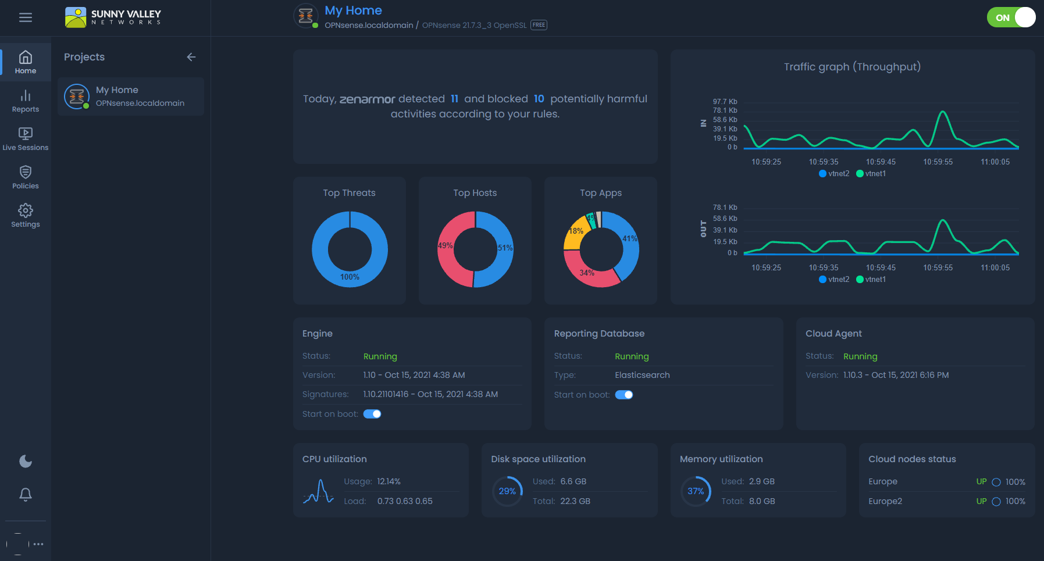The image size is (1044, 561).
Task: Click Cloud Agent version 1.10.3 text
Action: [896, 375]
